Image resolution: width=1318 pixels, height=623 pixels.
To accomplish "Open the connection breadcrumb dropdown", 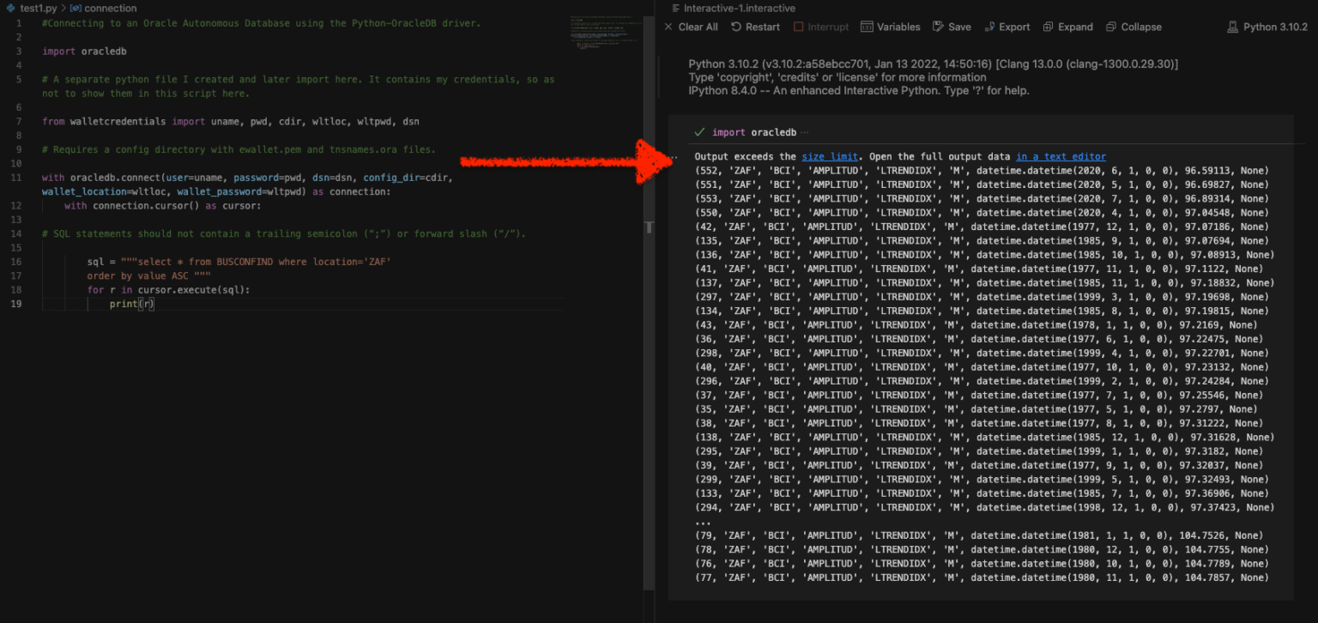I will (105, 8).
